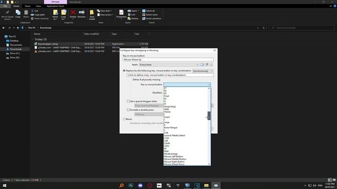Open the Open dropdown in ribbon
This screenshot has width=337, height=189.
pos(133,10)
